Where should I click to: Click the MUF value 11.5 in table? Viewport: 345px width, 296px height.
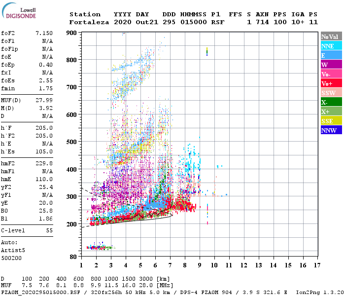click(111, 286)
